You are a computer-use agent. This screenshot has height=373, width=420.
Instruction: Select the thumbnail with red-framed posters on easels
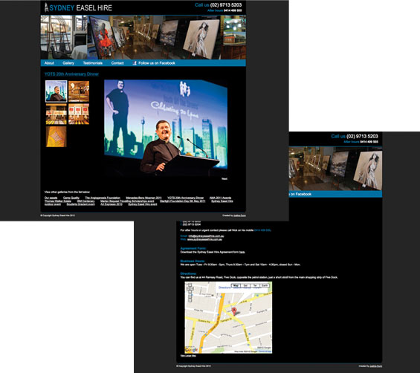tap(79, 114)
